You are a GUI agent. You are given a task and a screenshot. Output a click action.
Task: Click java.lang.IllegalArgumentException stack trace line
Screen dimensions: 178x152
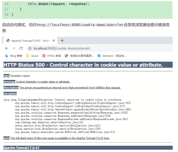tap(63, 100)
